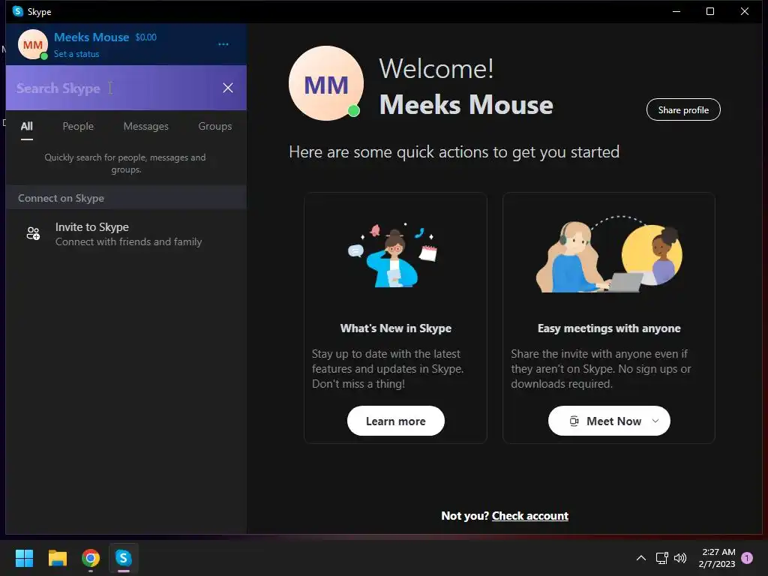Image resolution: width=768 pixels, height=576 pixels.
Task: Open the three-dot more options menu
Action: (223, 44)
